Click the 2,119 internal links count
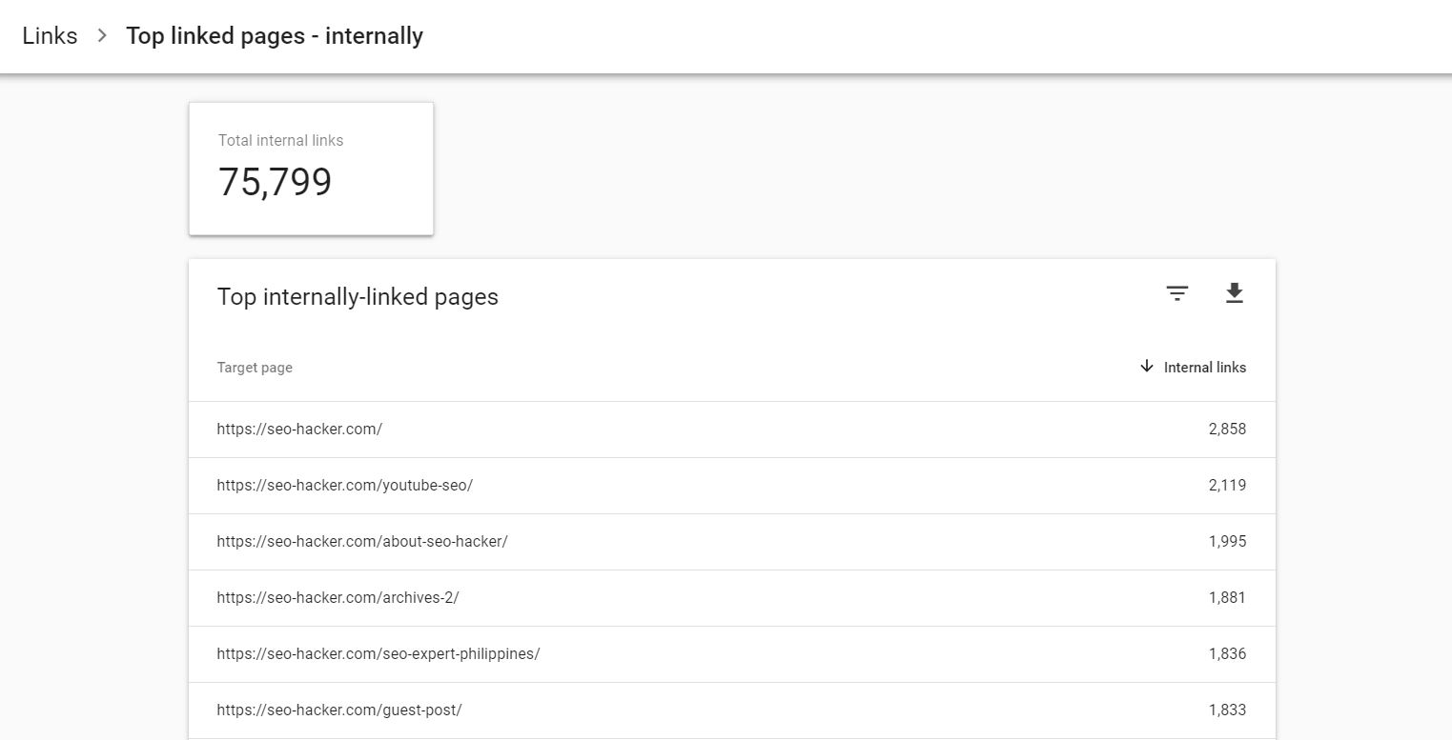Screen dimensions: 1452x740 coord(1227,486)
